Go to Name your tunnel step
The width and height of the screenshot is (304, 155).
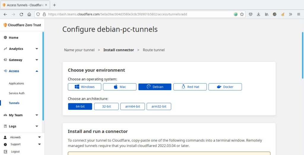(79, 50)
